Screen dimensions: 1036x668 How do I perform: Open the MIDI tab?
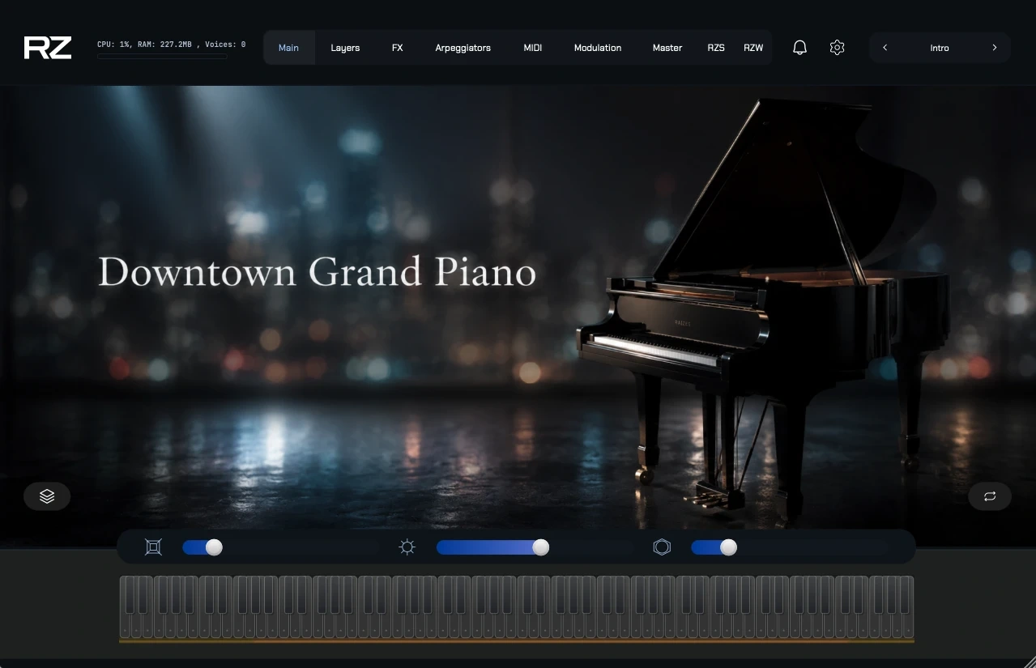[x=532, y=48]
